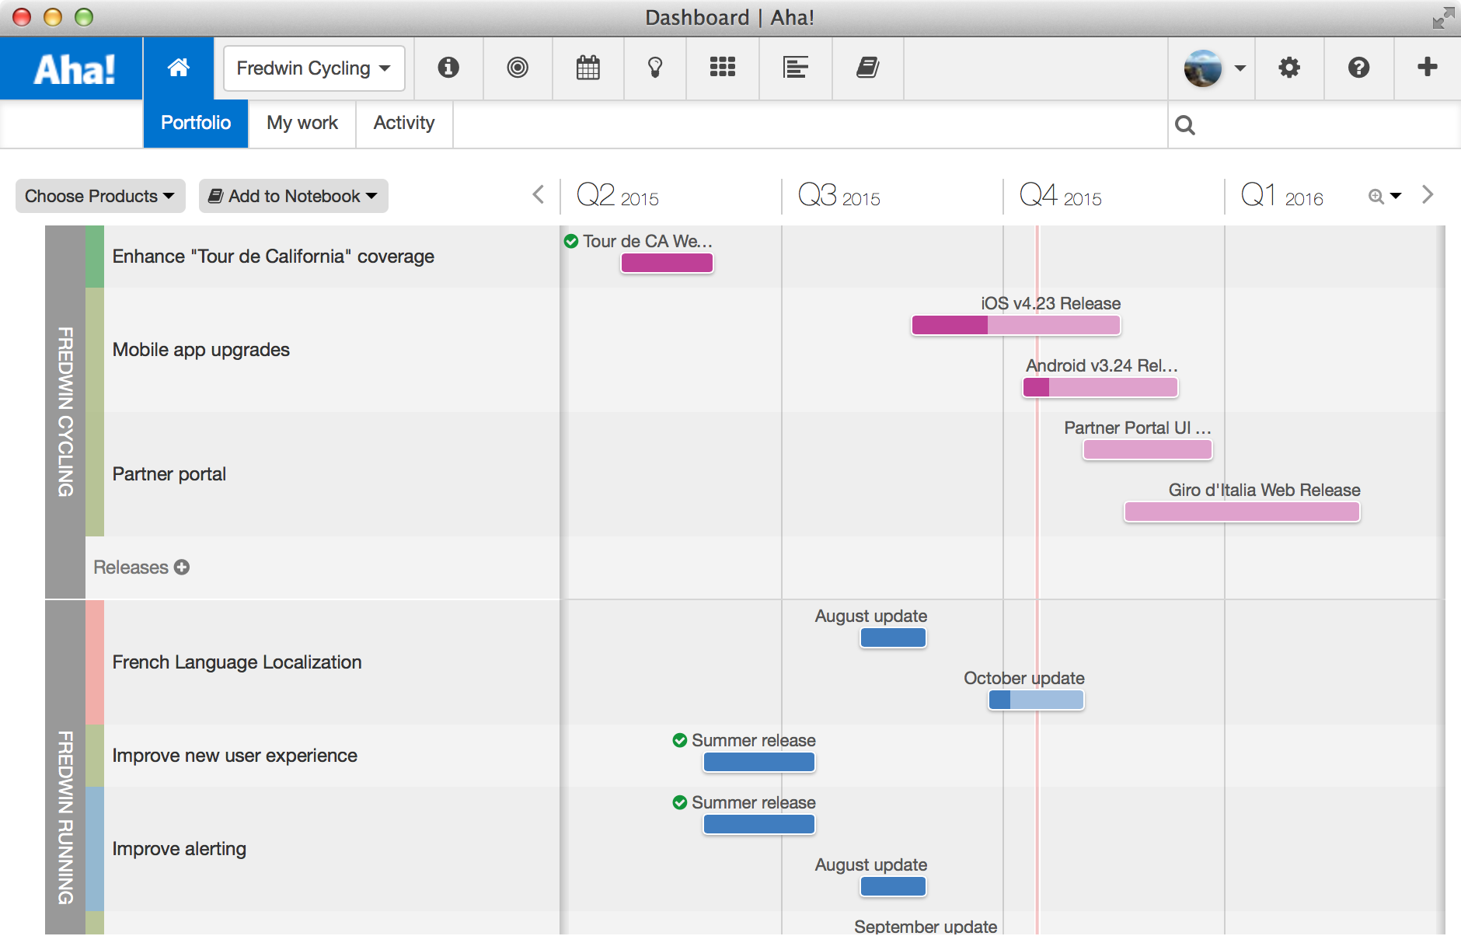Open the timeline zoom level dropdown
This screenshot has width=1461, height=950.
[x=1385, y=196]
